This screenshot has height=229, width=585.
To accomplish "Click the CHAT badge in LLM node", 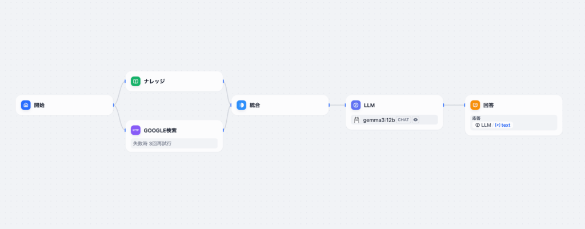I will pyautogui.click(x=403, y=120).
